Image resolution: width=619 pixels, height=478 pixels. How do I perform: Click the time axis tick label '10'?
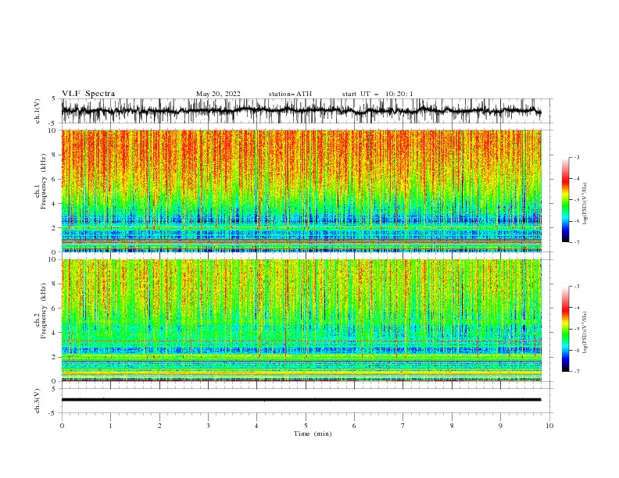[x=549, y=426]
